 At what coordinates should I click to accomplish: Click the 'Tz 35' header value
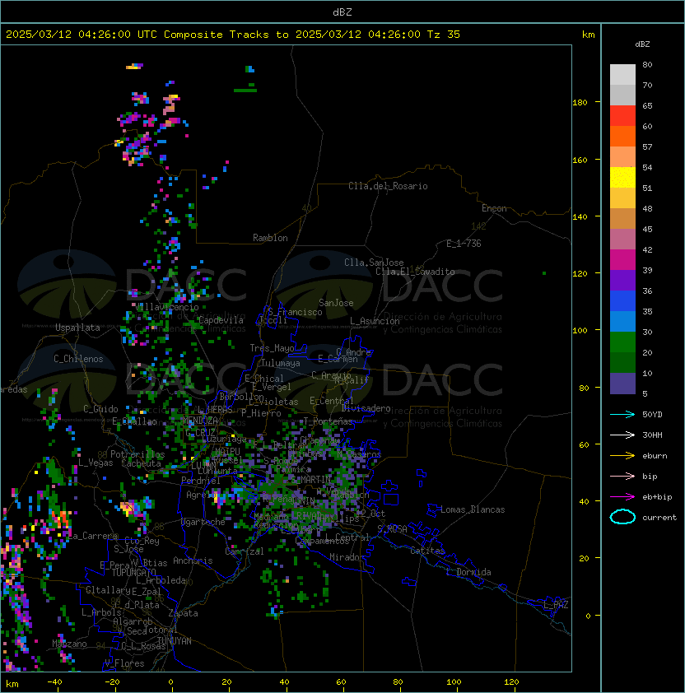coord(444,35)
